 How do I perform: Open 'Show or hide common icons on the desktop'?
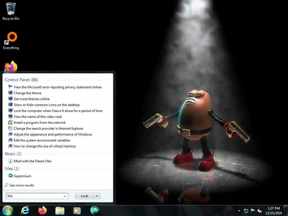pos(47,105)
